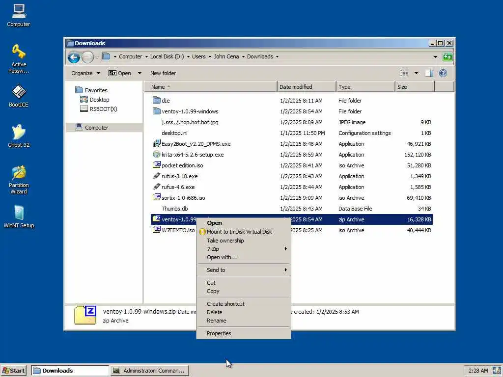Image resolution: width=503 pixels, height=377 pixels.
Task: Click the Change your view icon
Action: click(x=404, y=73)
